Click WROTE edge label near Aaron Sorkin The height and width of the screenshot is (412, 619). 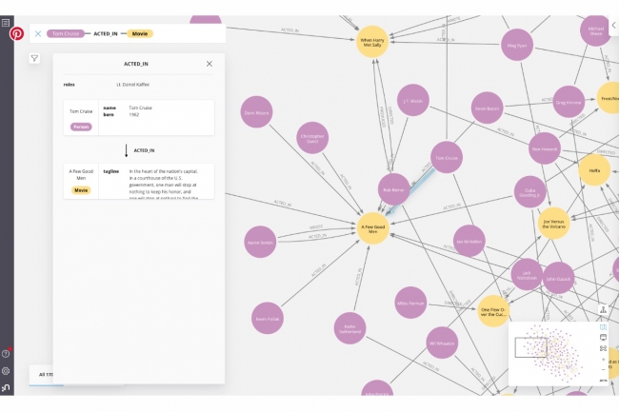tap(316, 227)
